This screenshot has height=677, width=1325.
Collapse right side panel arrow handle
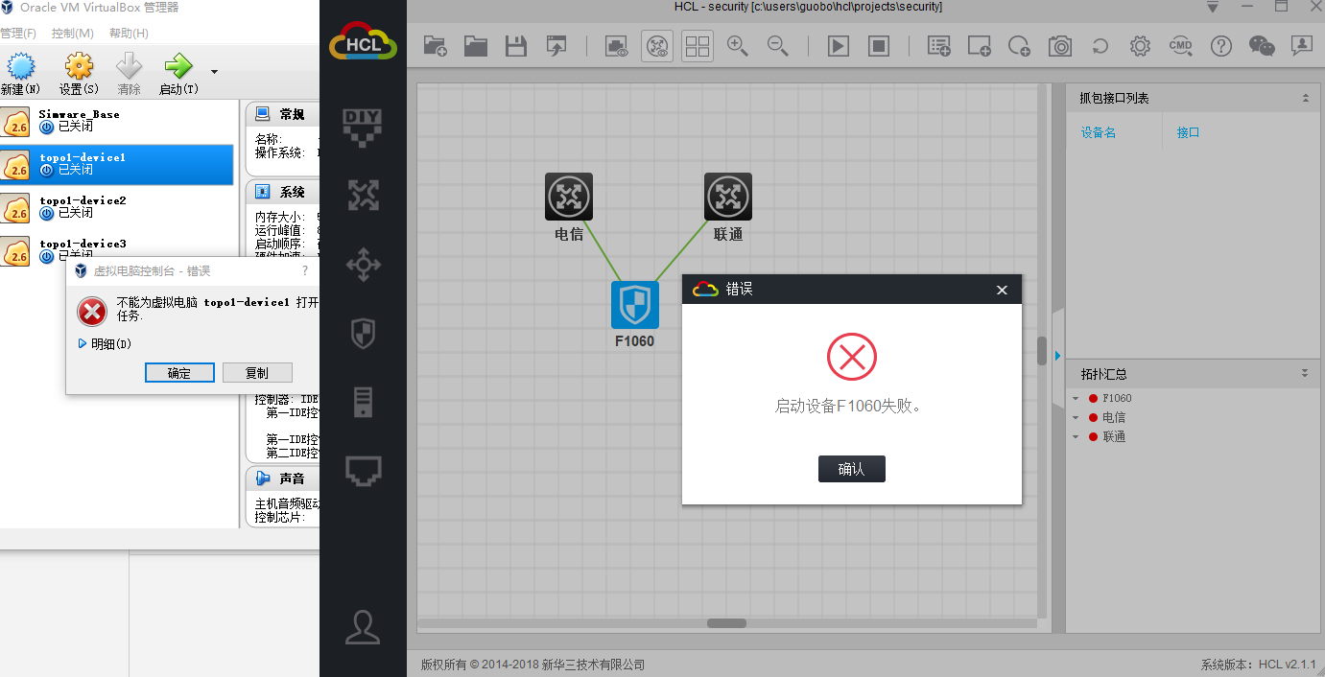tap(1058, 355)
